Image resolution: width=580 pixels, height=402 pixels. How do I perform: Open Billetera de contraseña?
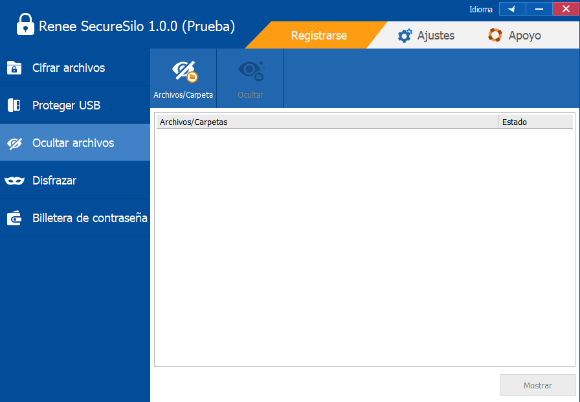pyautogui.click(x=74, y=218)
